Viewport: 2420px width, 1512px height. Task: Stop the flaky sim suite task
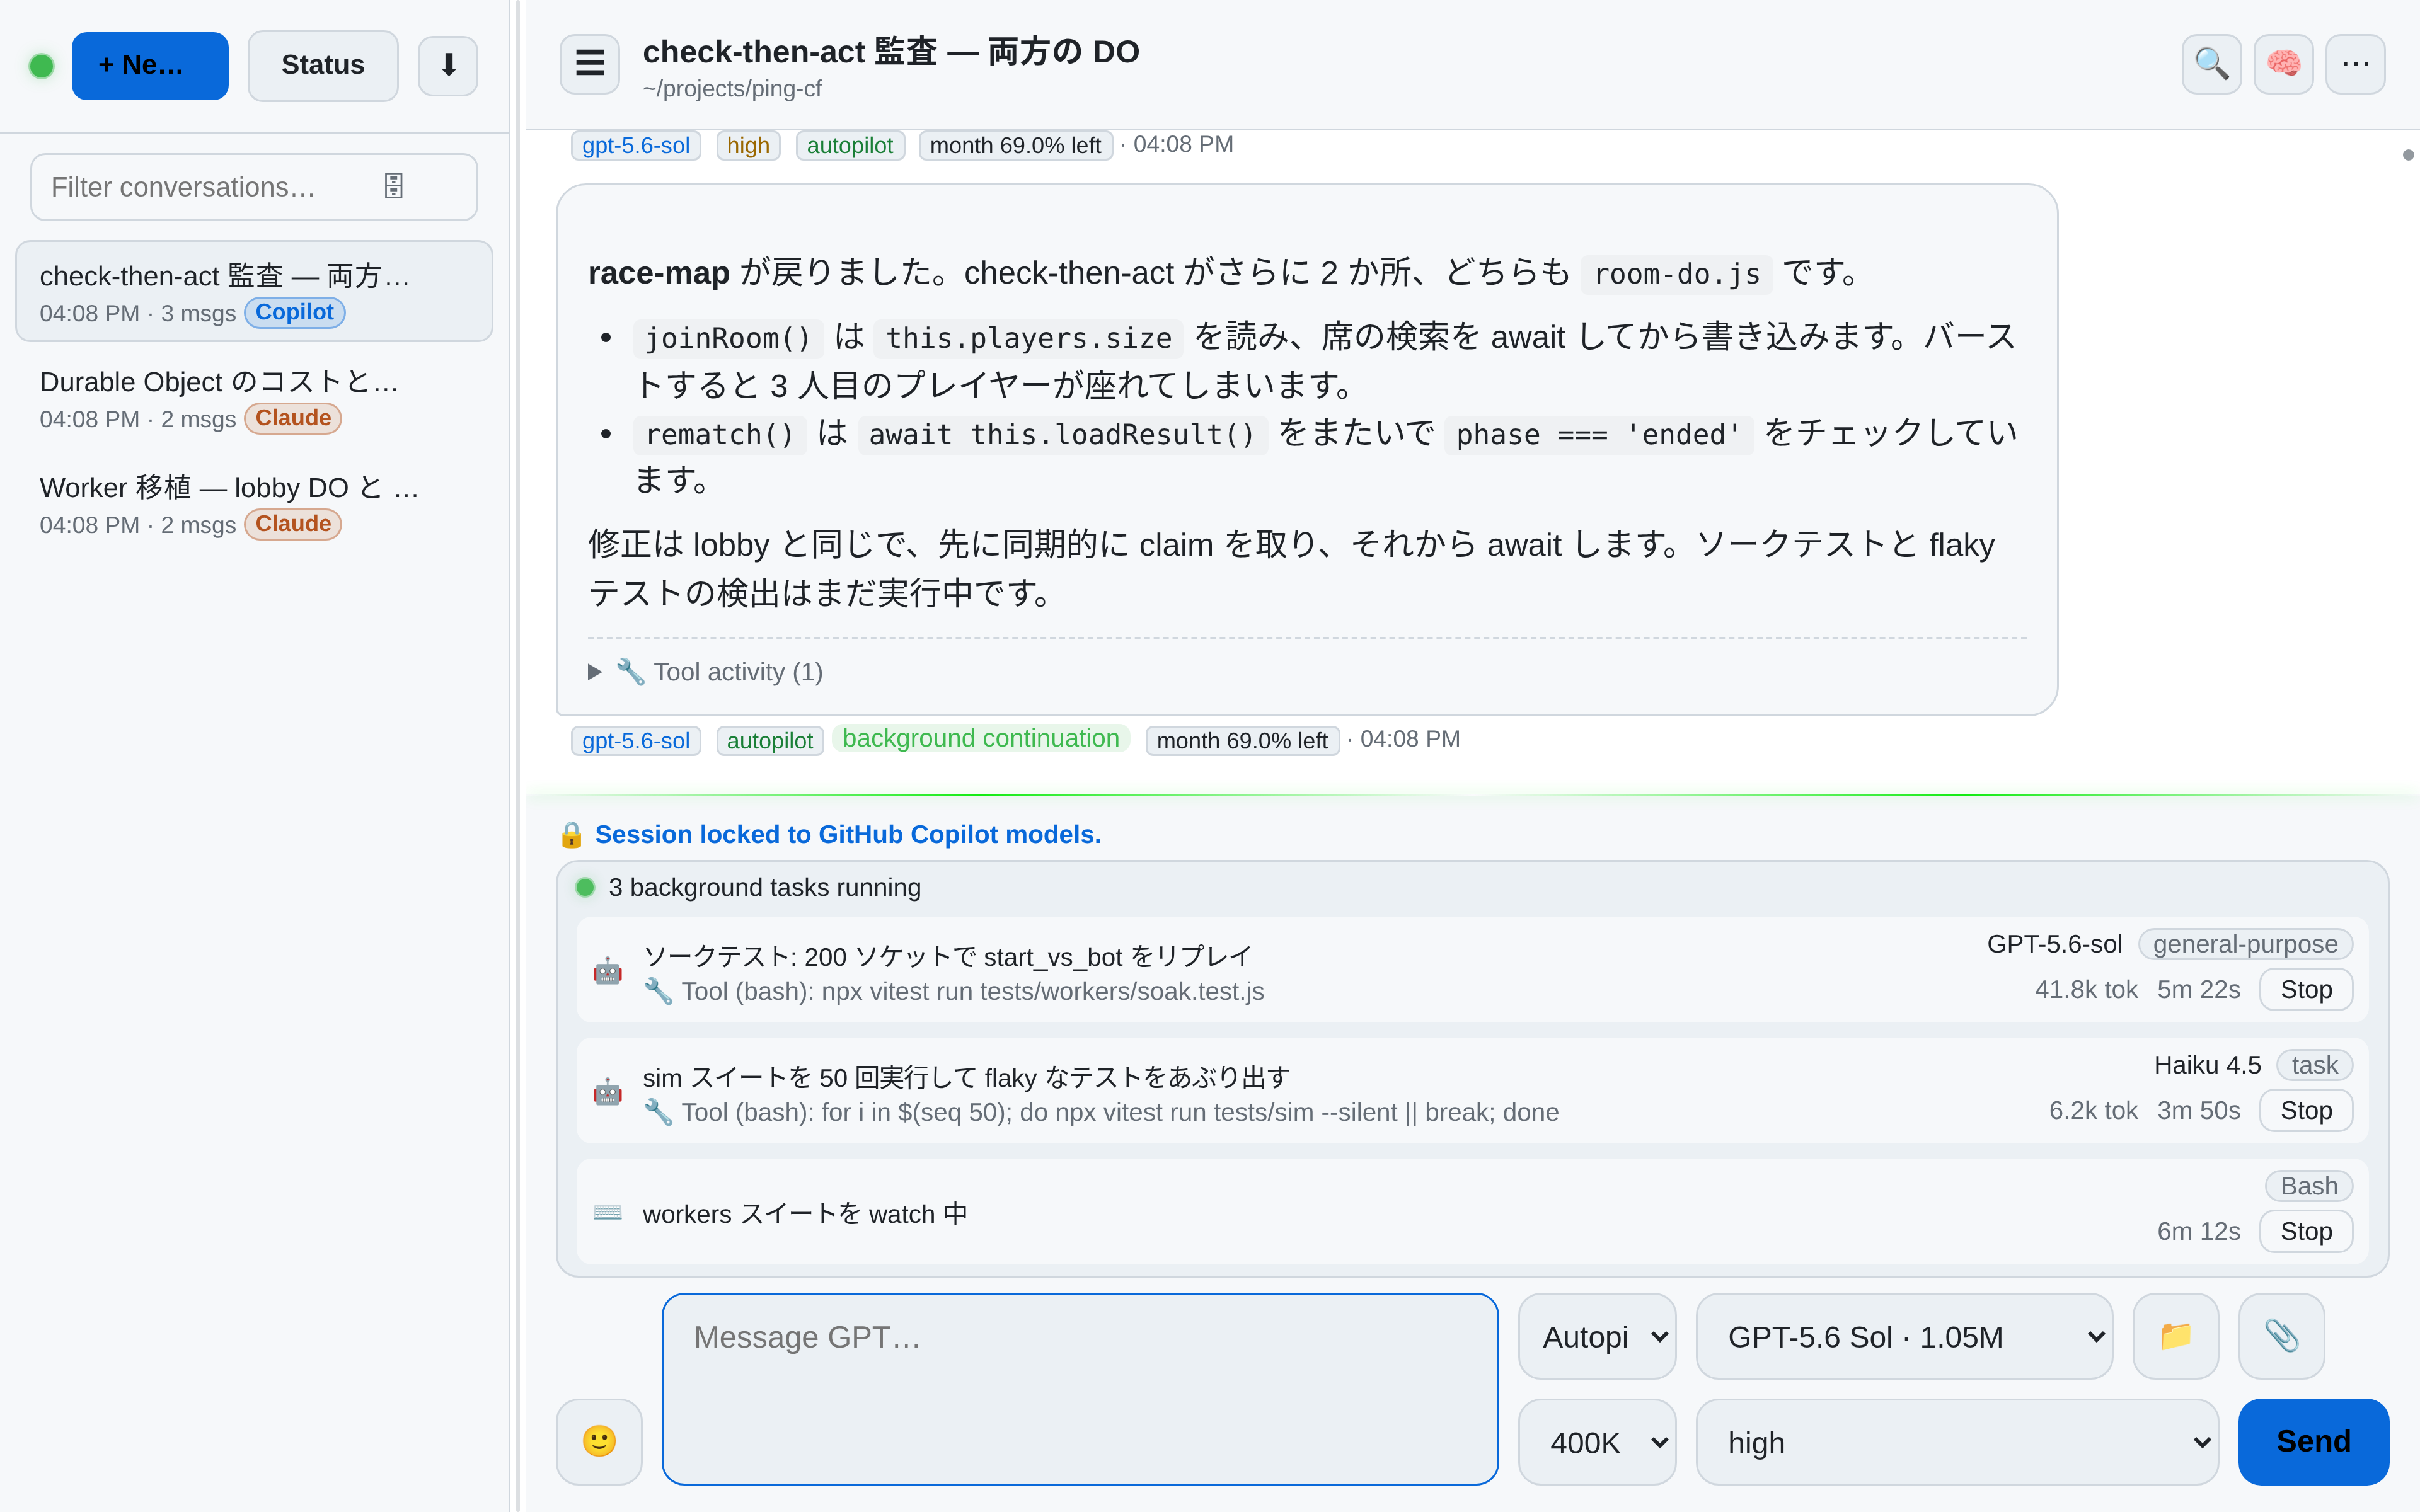[2305, 1110]
